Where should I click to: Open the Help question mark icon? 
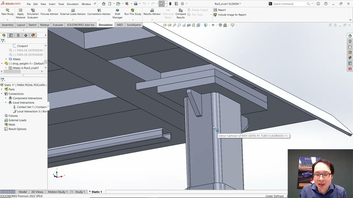click(x=326, y=4)
